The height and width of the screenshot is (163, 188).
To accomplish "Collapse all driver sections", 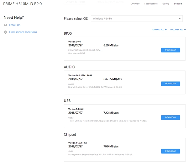I will [x=176, y=29].
